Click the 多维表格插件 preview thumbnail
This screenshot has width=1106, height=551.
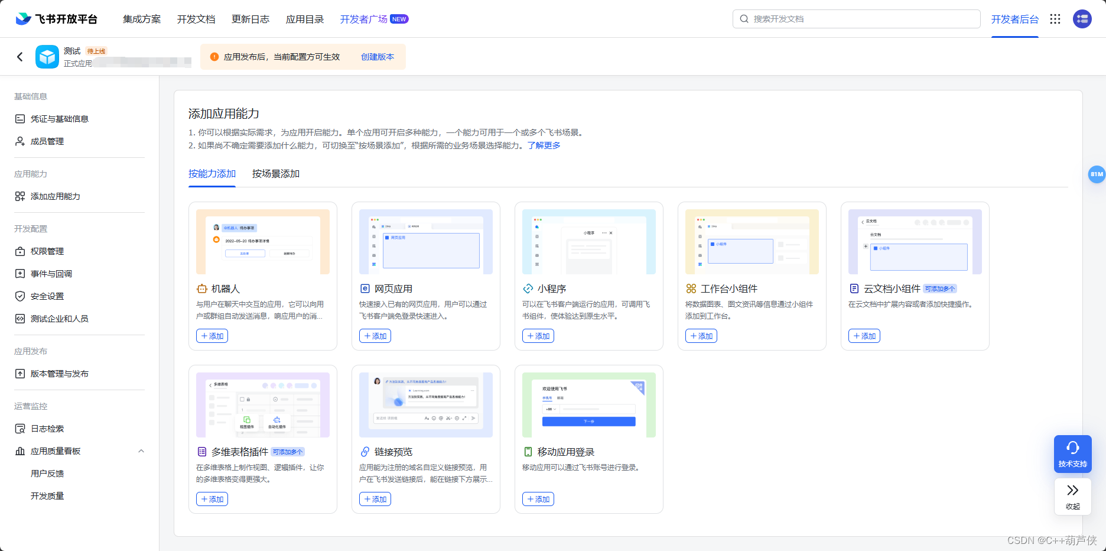click(263, 405)
